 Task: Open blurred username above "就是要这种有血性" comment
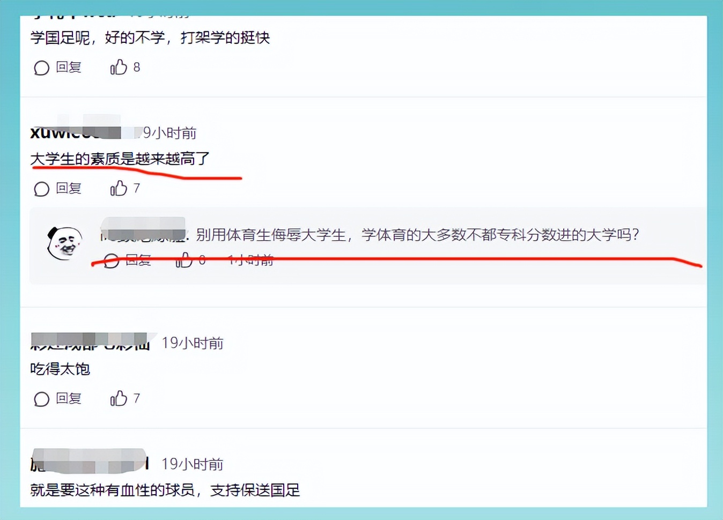click(x=90, y=462)
